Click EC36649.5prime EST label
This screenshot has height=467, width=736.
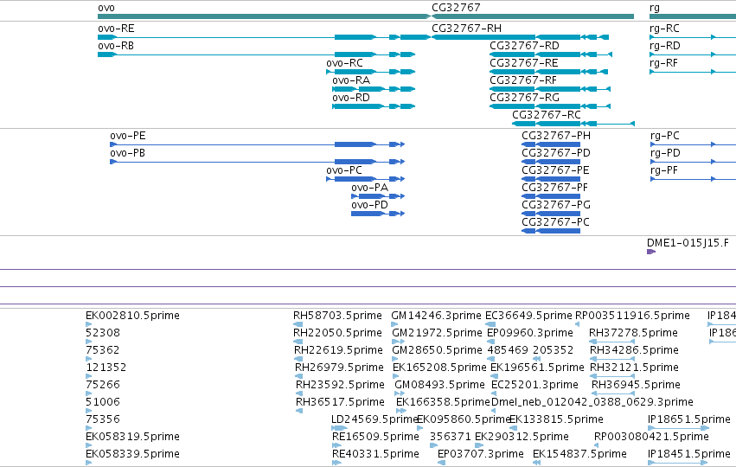click(528, 316)
